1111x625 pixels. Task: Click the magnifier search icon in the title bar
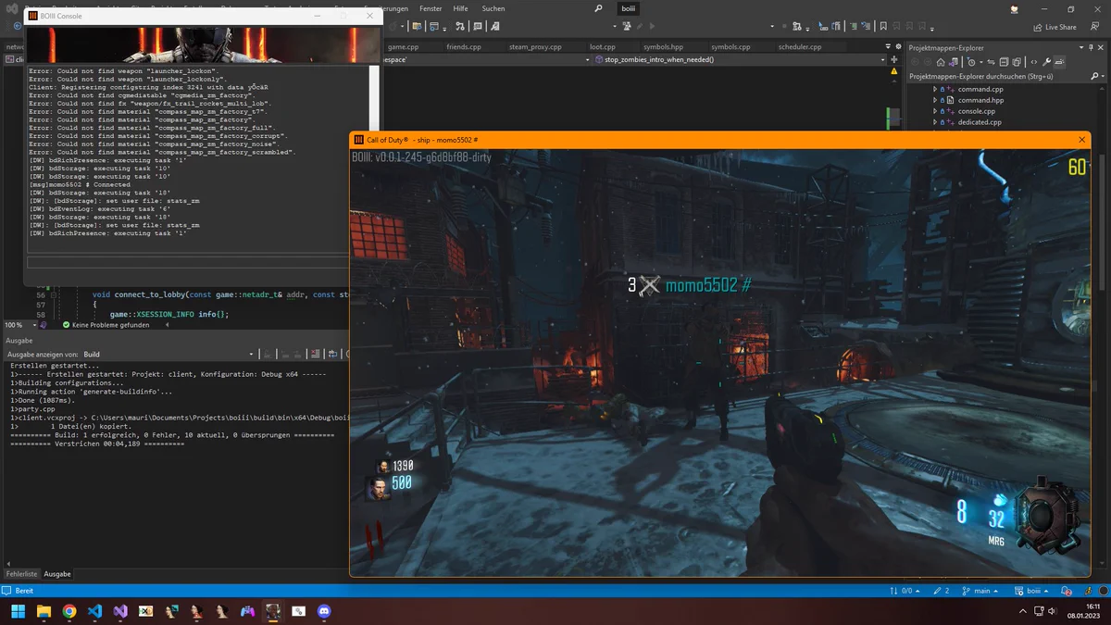598,8
